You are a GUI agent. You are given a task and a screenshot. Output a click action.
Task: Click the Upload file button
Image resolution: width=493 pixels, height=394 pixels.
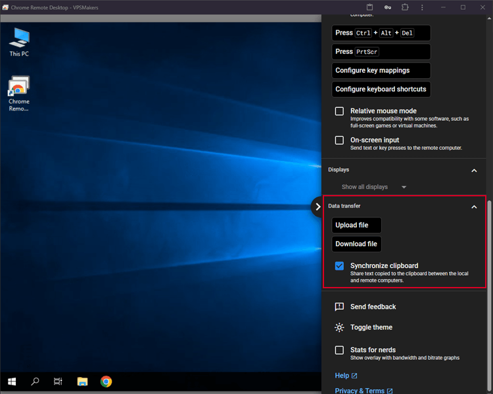coord(356,225)
